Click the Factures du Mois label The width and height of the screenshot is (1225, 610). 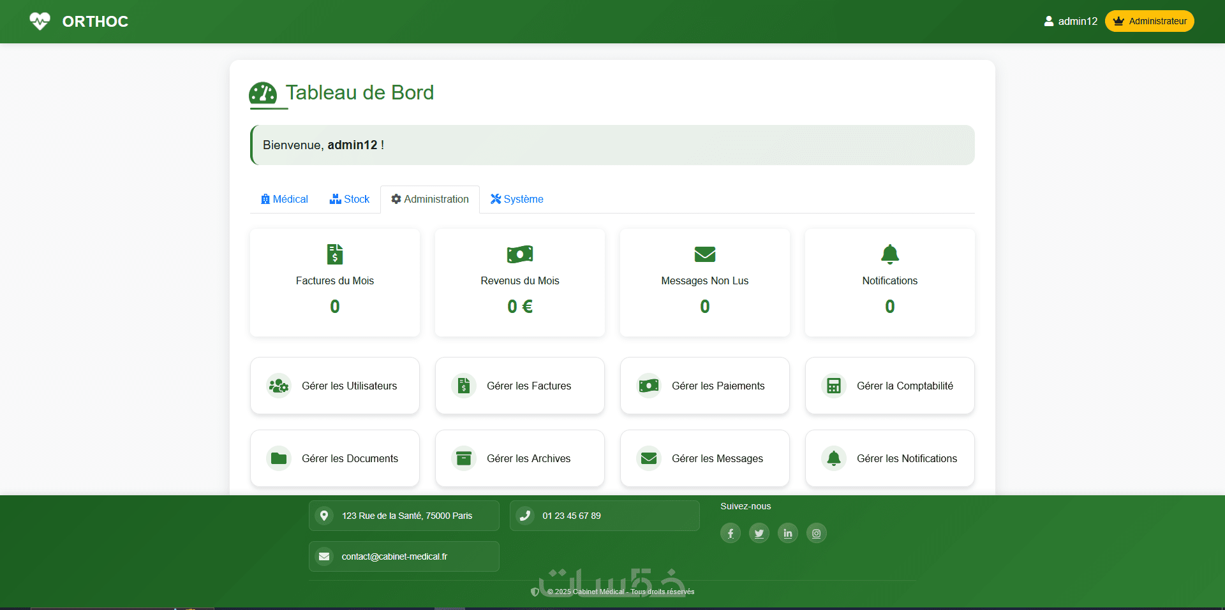coord(335,280)
